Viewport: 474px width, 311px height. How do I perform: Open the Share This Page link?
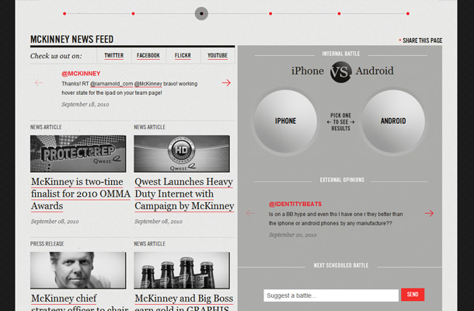click(x=420, y=40)
